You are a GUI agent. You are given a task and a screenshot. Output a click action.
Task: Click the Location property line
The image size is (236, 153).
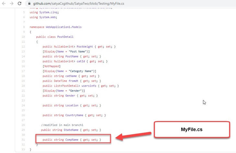coord(72,105)
